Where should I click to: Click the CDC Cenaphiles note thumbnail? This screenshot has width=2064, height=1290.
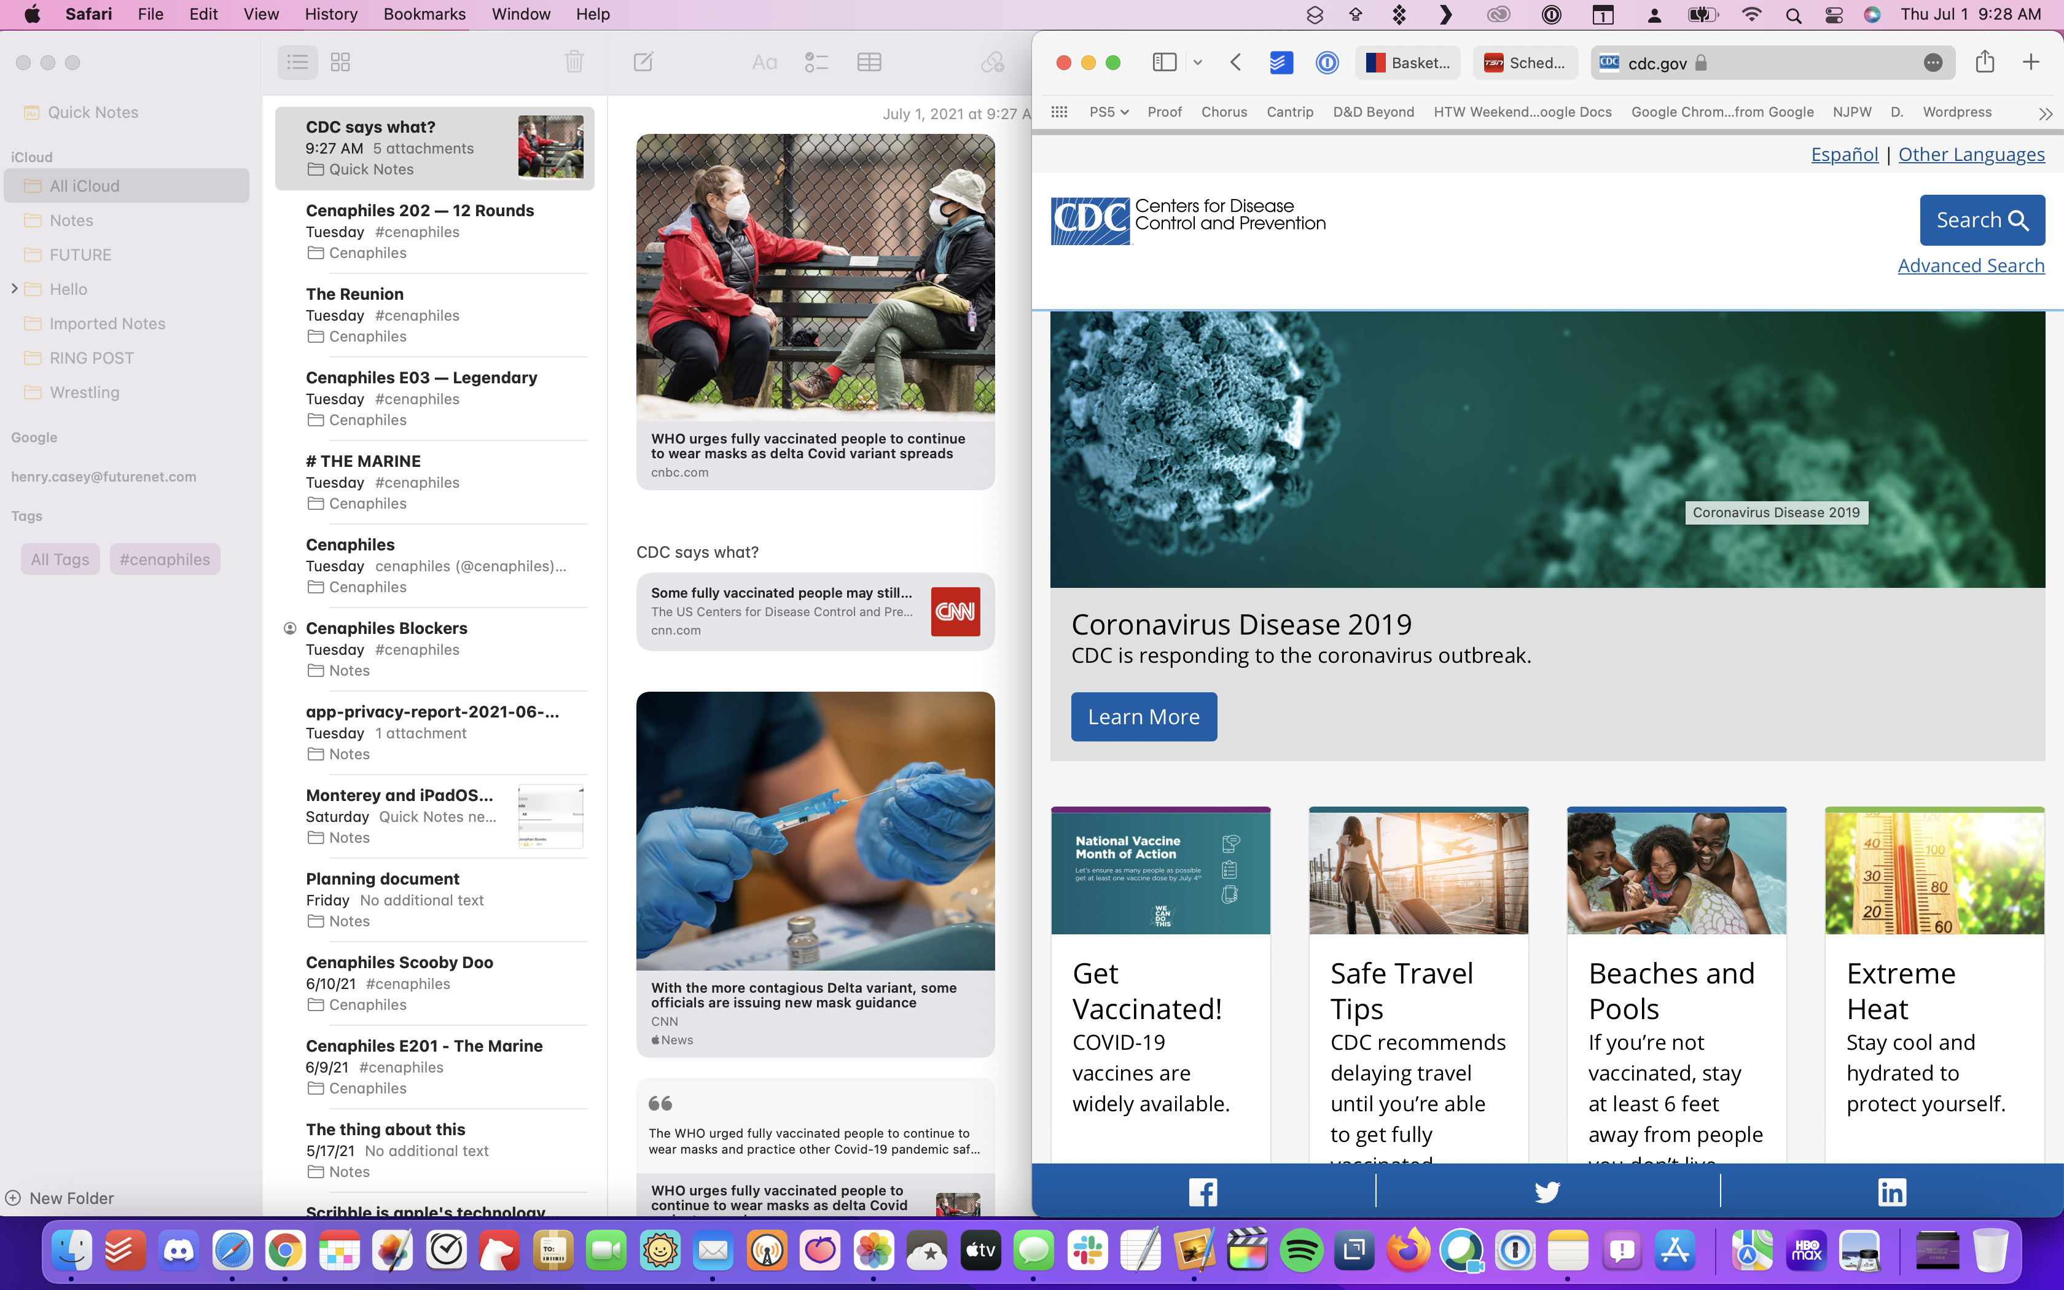550,146
